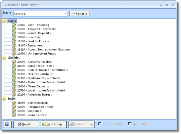Click the icon beside 19110 - Accum. Depreciation

[14, 49]
